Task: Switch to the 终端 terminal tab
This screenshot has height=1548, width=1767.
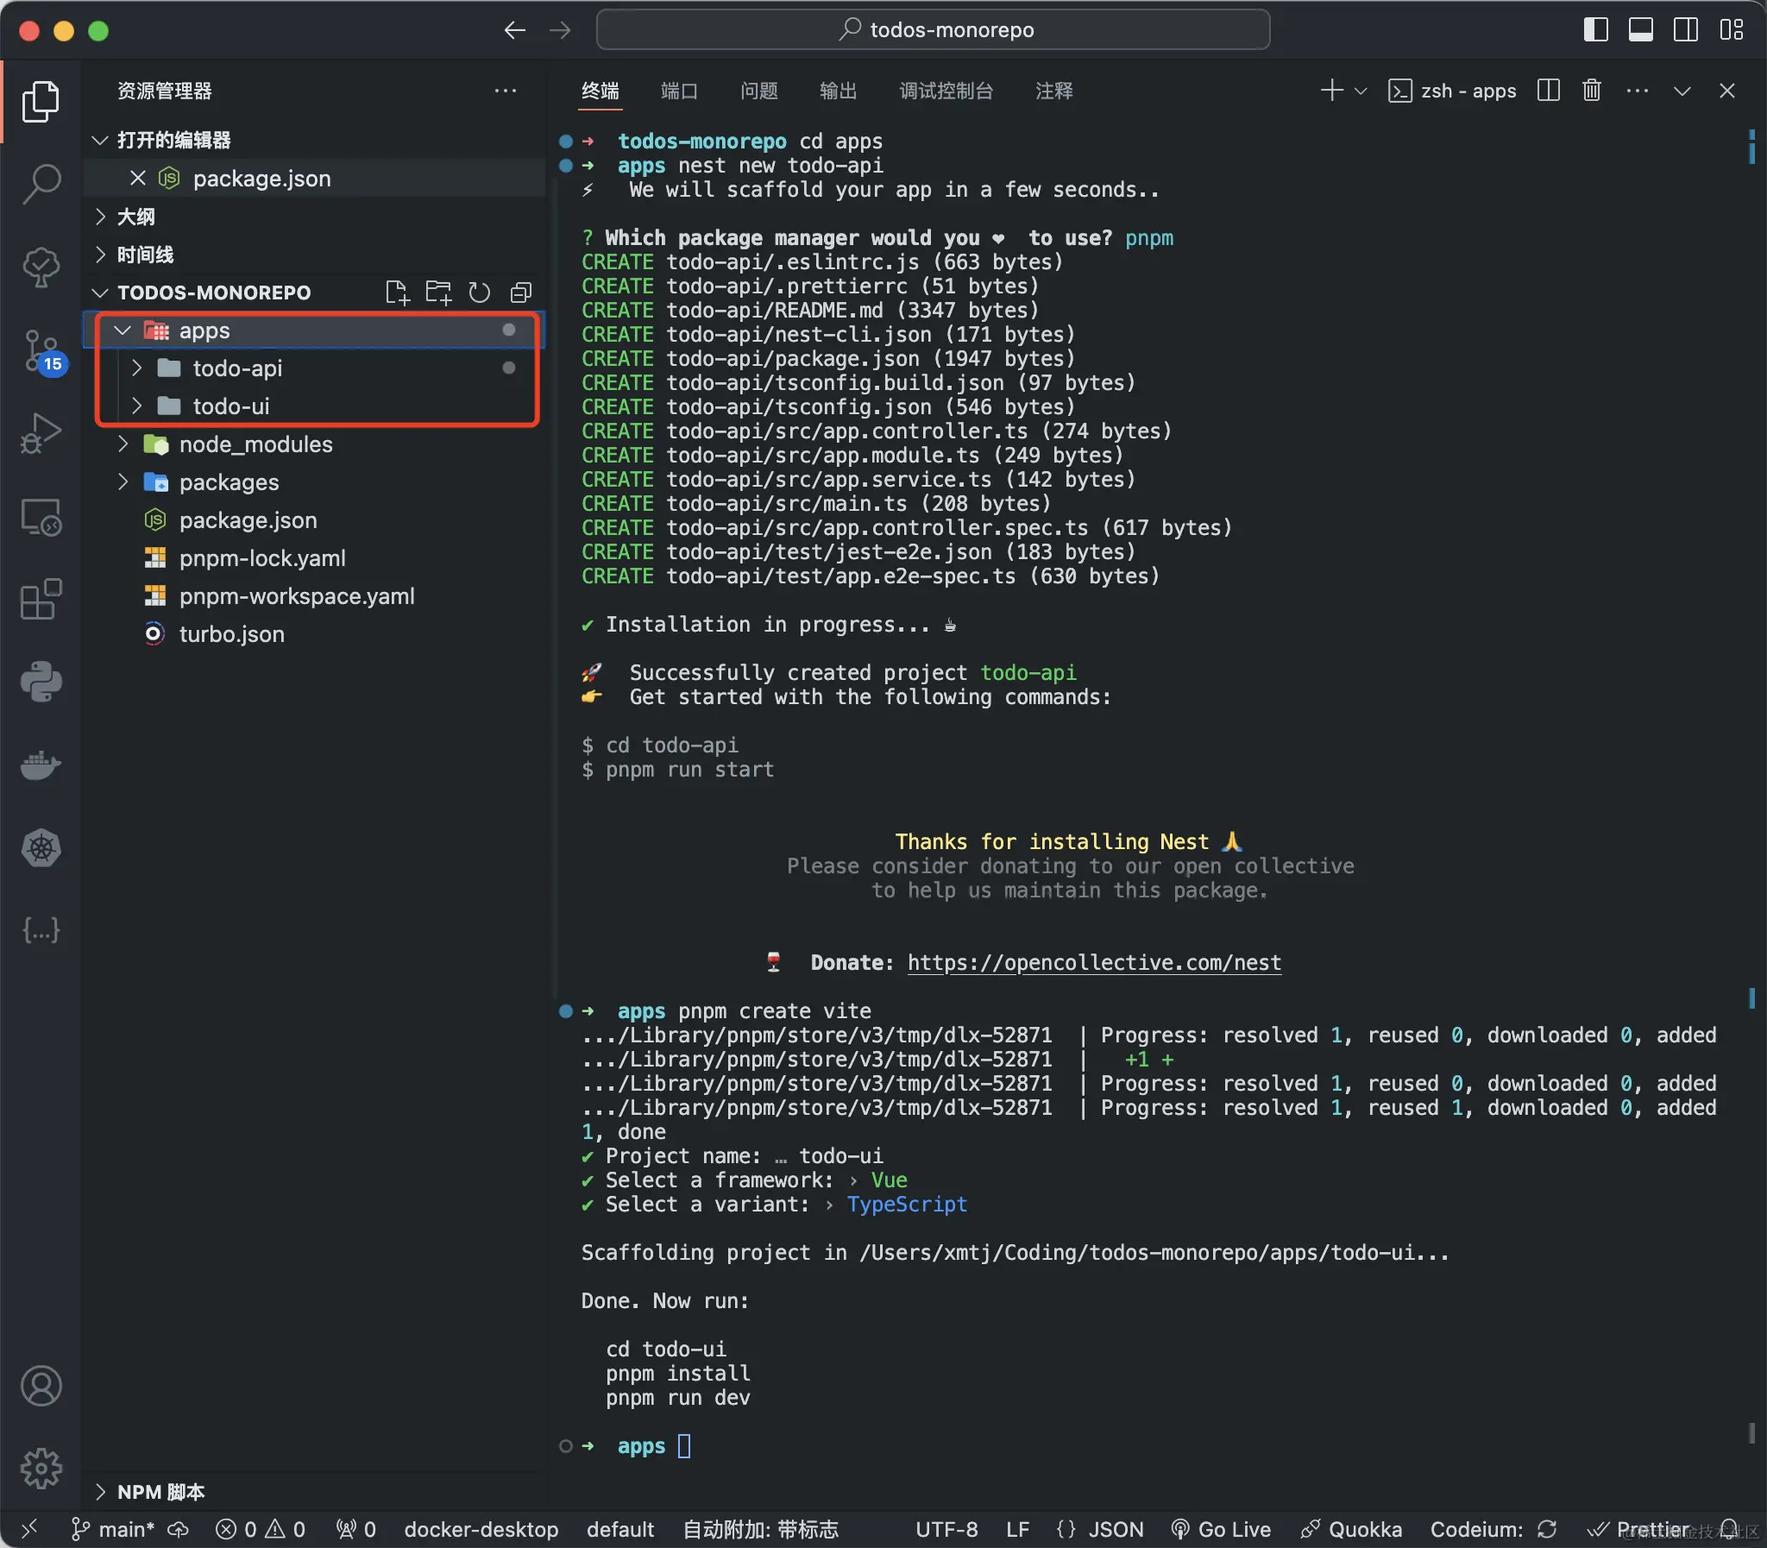Action: (601, 91)
